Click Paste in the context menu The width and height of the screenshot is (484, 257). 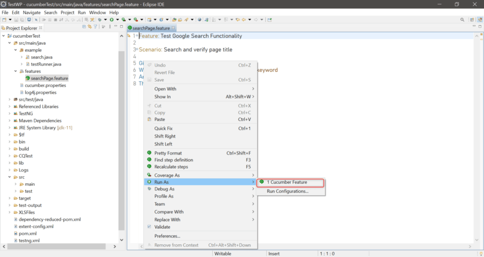pos(200,120)
